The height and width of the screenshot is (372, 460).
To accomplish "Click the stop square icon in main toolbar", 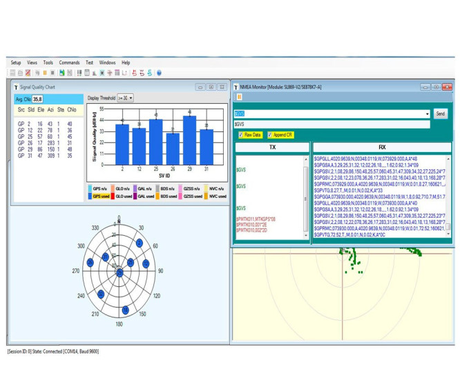I will pyautogui.click(x=53, y=73).
